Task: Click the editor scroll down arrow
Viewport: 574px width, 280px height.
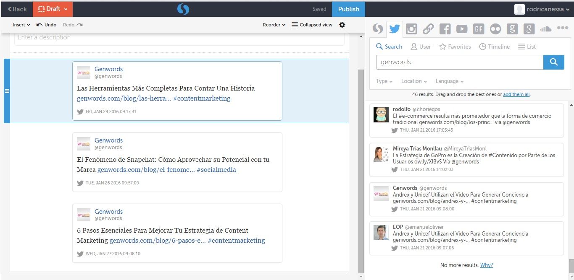Action: [361, 277]
